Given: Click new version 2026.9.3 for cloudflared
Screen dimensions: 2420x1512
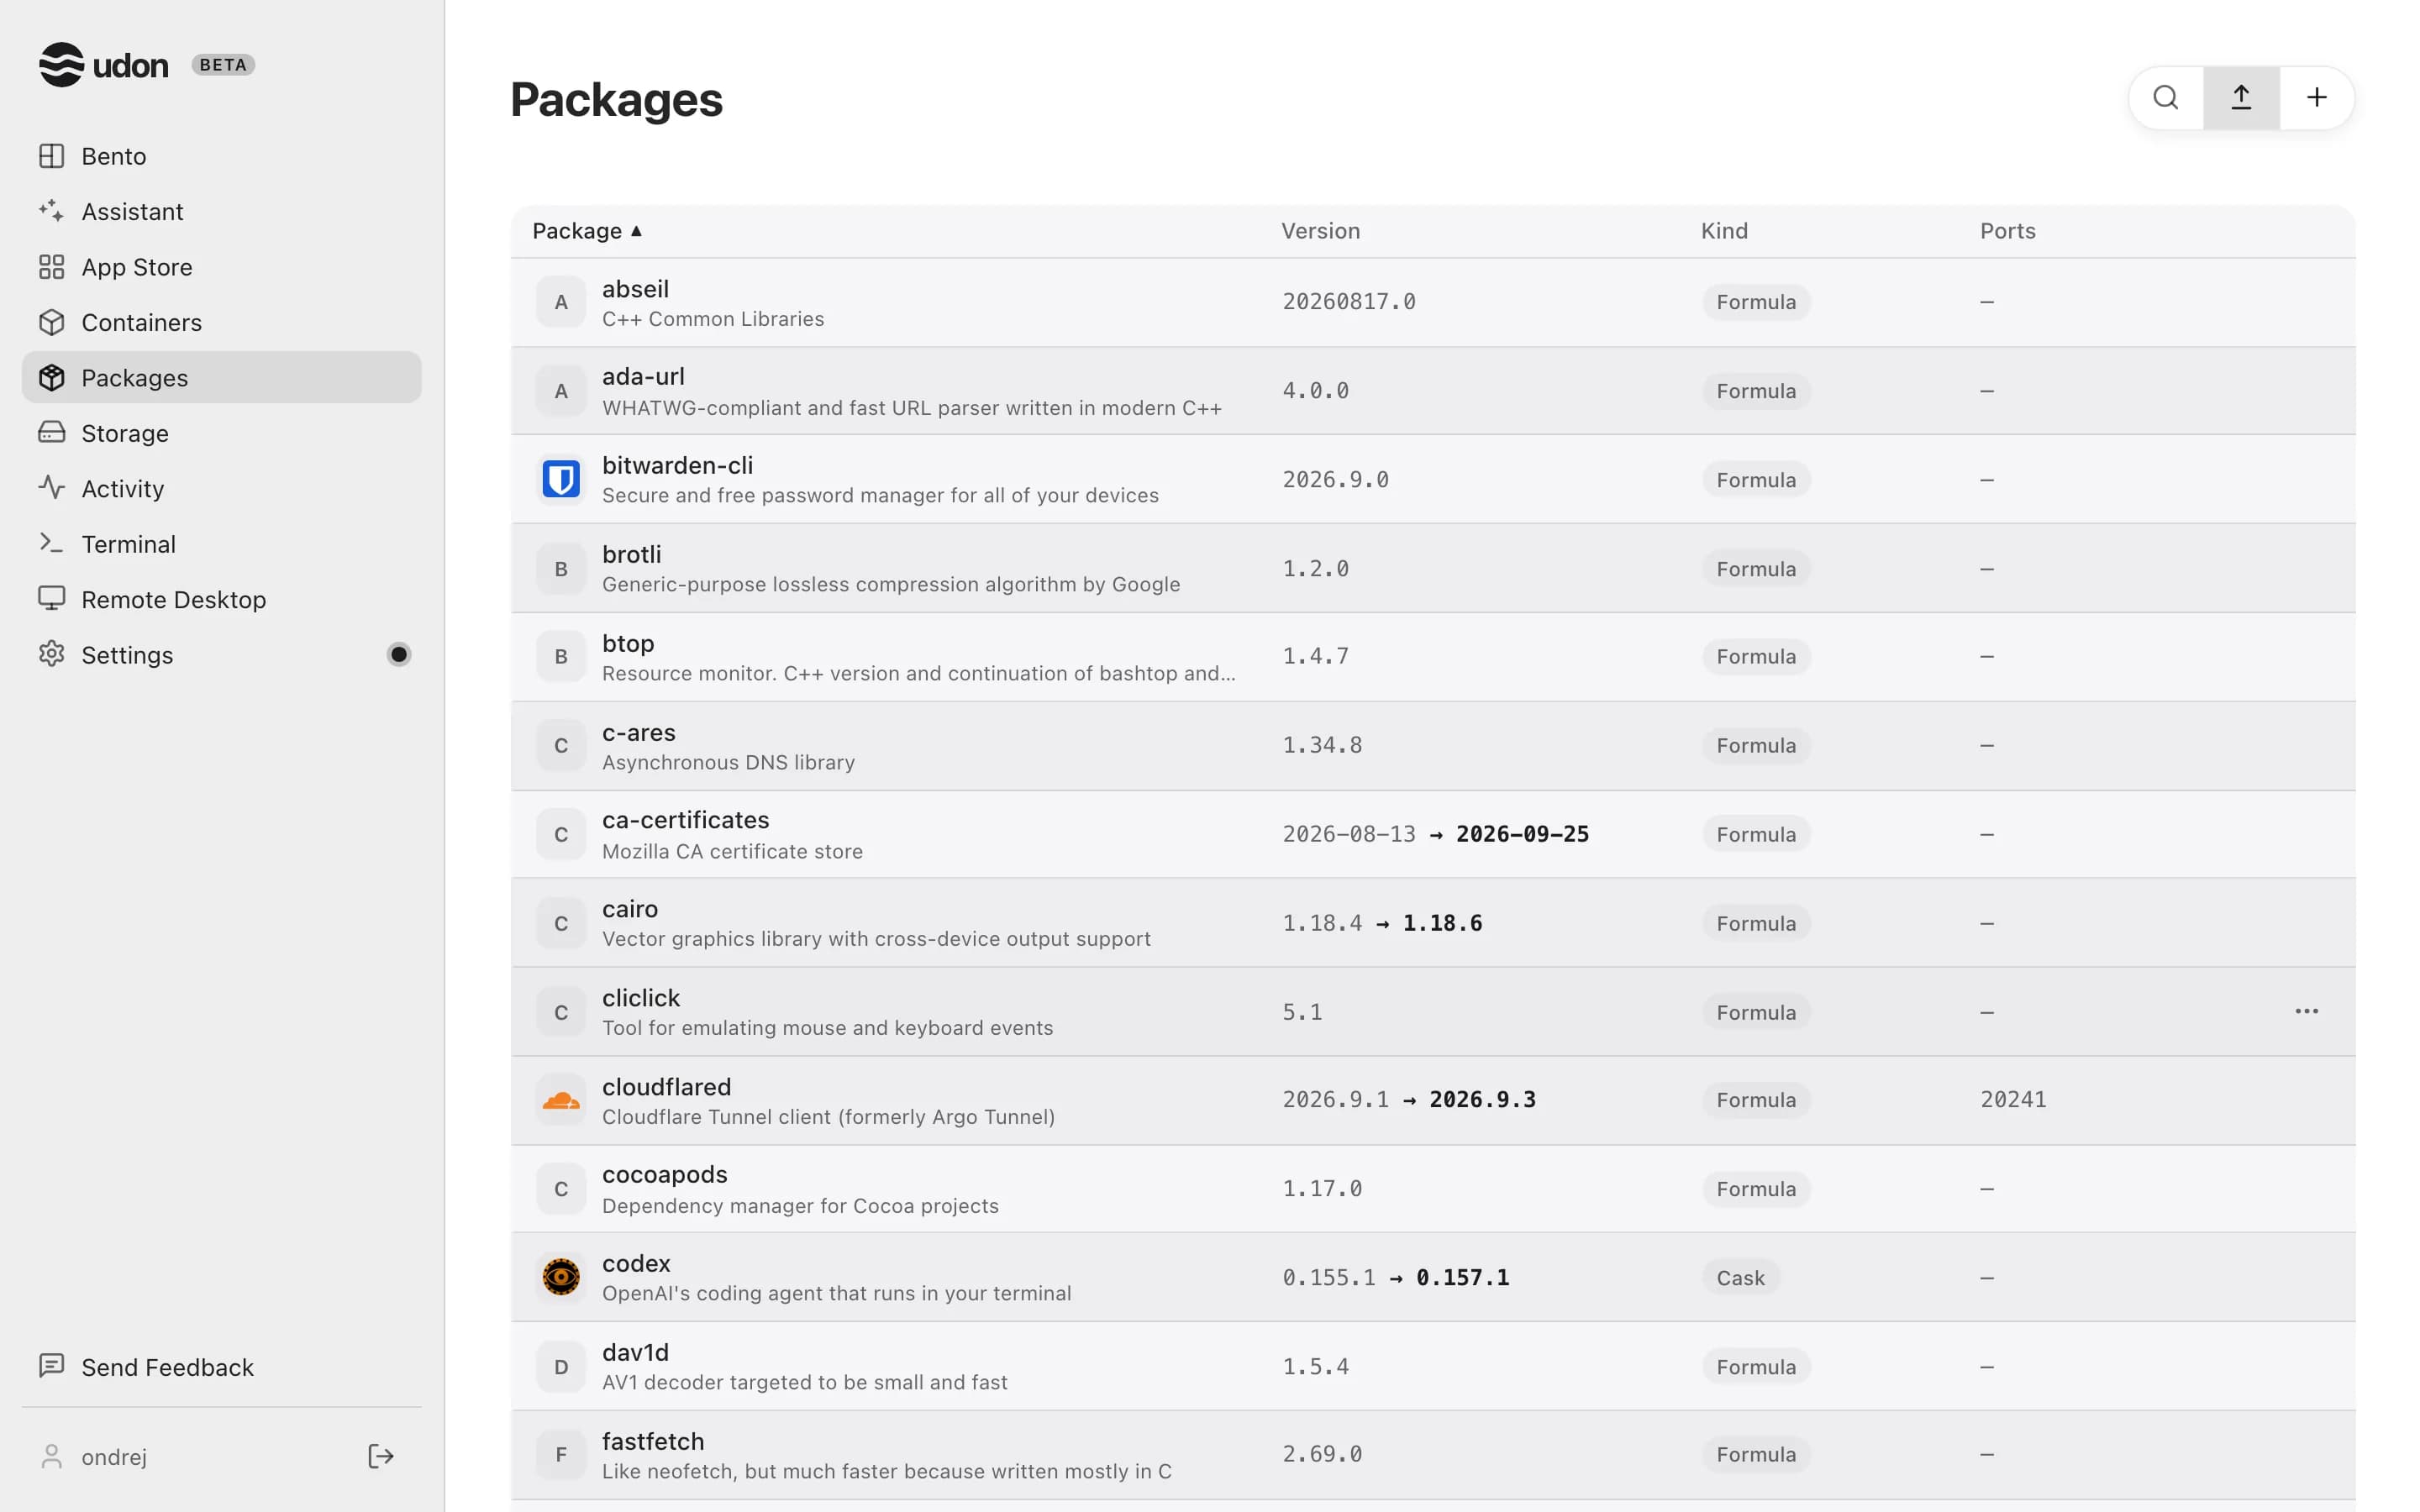Looking at the screenshot, I should [x=1482, y=1100].
